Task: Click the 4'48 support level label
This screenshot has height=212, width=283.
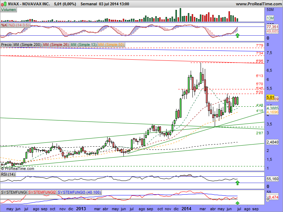Action: (260, 105)
